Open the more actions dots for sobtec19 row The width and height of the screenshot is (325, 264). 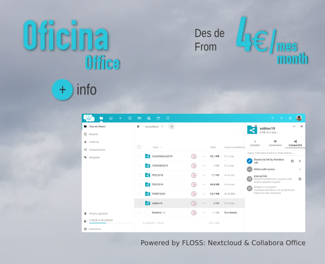[204, 203]
